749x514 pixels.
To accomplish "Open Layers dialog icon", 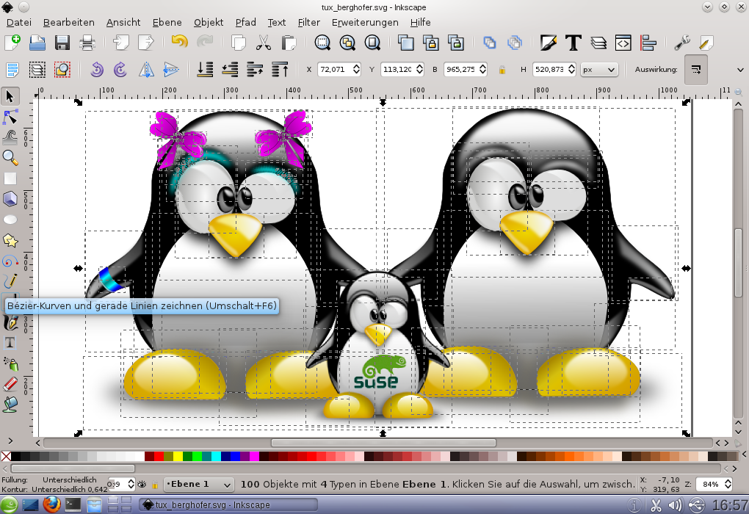I will point(598,43).
